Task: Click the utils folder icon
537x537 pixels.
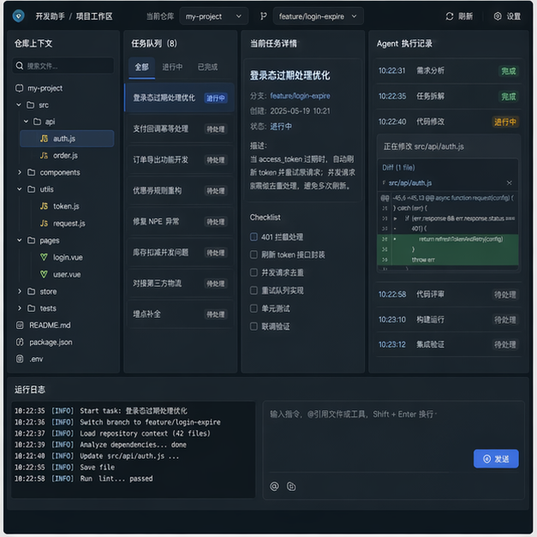Action: pyautogui.click(x=31, y=189)
